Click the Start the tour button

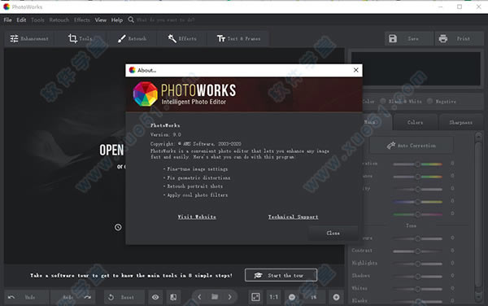point(281,275)
